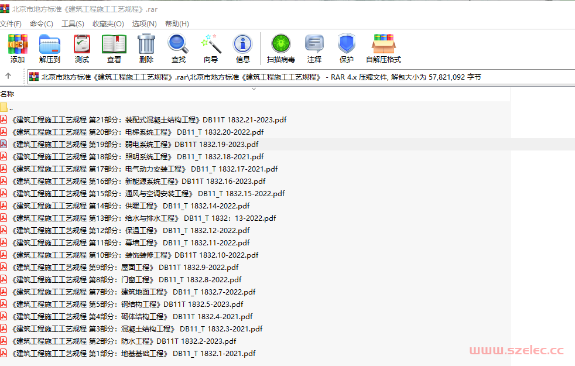Click the archive path address field
This screenshot has width=575, height=366.
pyautogui.click(x=301, y=77)
